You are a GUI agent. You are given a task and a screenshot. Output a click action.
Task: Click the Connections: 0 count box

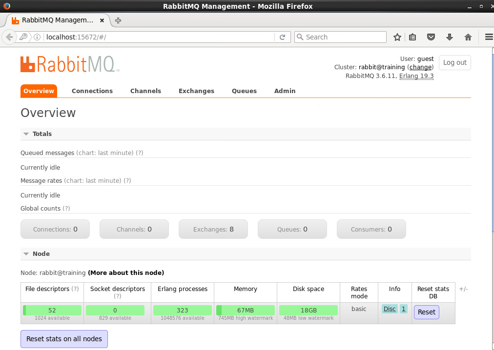tap(55, 229)
